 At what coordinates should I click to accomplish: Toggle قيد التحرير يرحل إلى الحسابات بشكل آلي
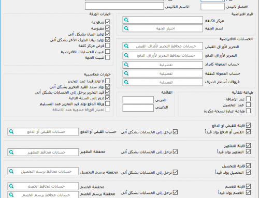108,92
